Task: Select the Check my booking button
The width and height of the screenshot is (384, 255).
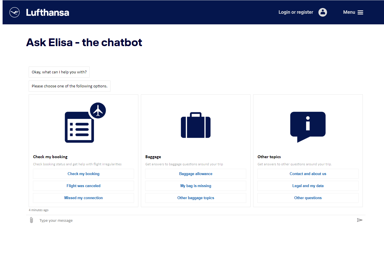Action: point(84,174)
